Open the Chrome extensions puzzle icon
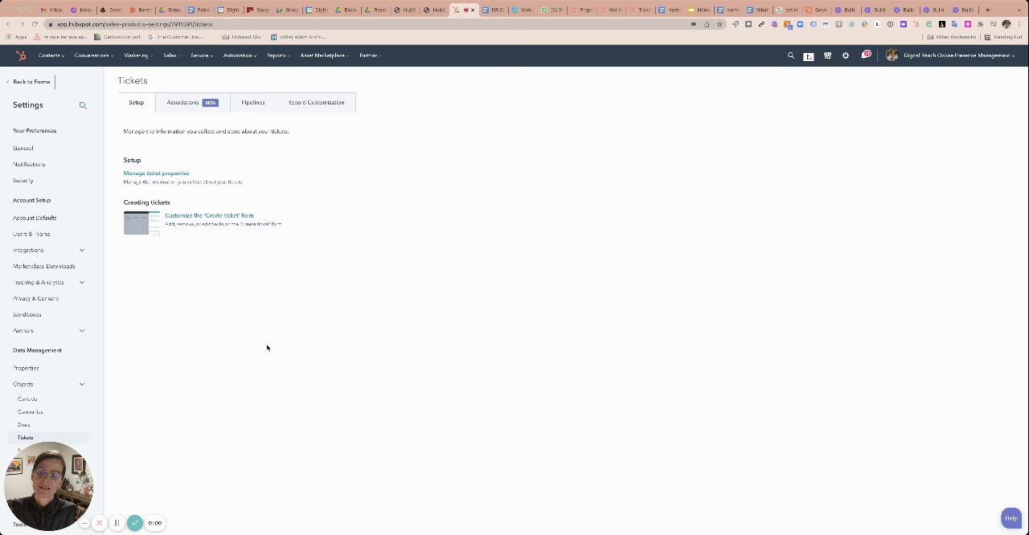Viewport: 1029px width, 535px height. tap(980, 24)
